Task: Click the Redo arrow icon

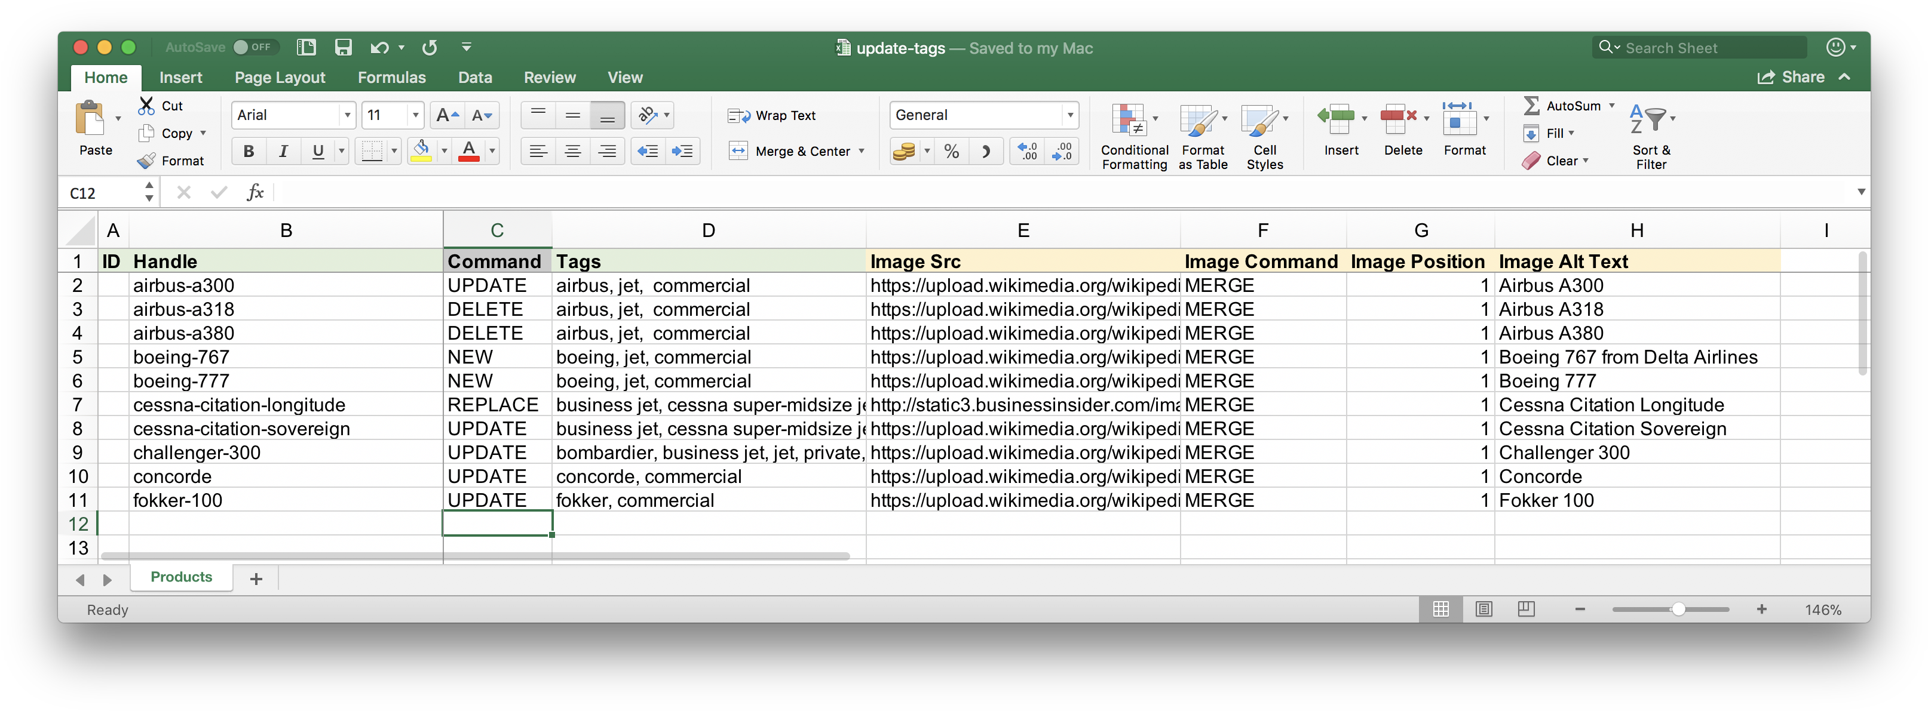Action: [430, 48]
